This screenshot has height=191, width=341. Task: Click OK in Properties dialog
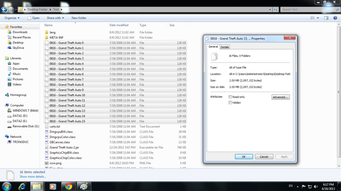click(244, 157)
